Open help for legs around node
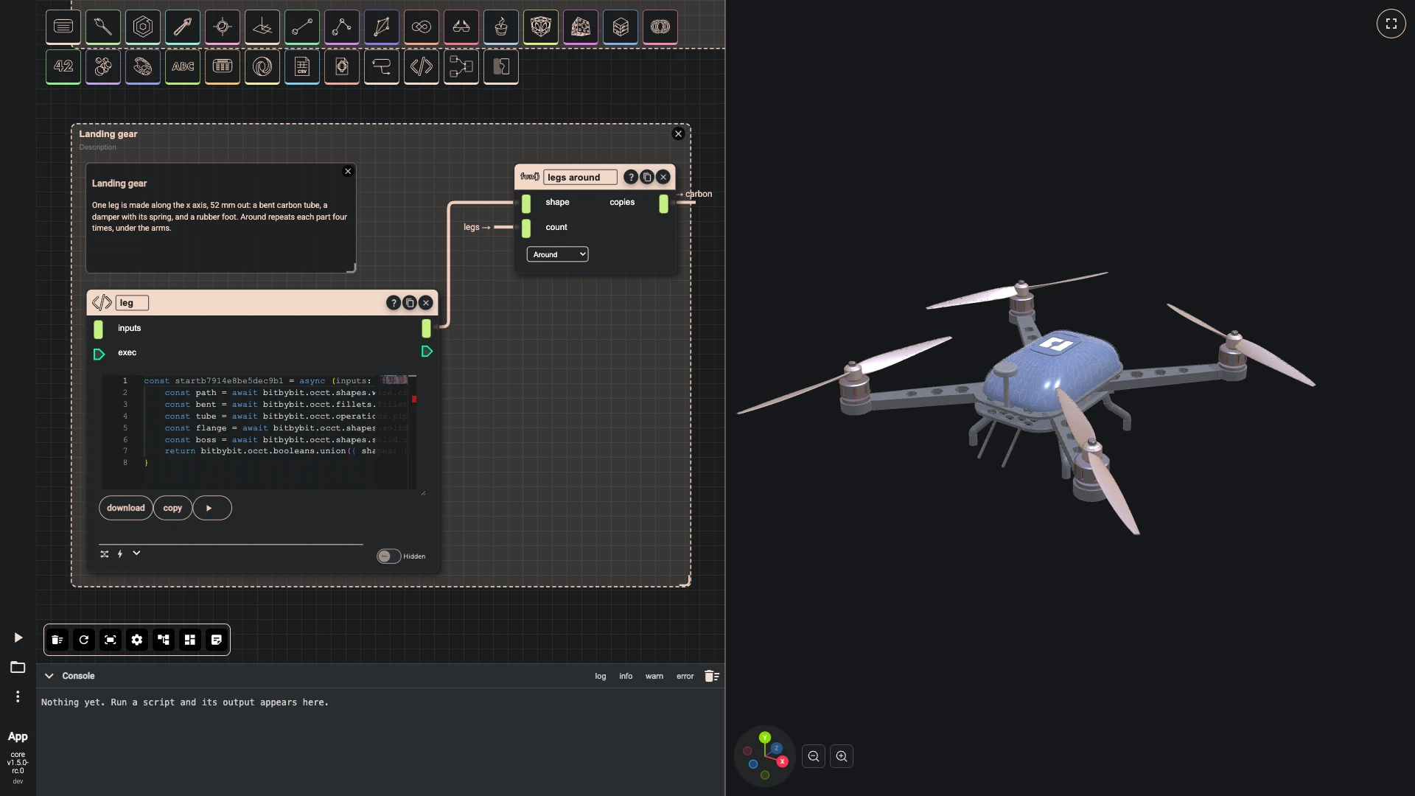The height and width of the screenshot is (796, 1415). click(631, 177)
